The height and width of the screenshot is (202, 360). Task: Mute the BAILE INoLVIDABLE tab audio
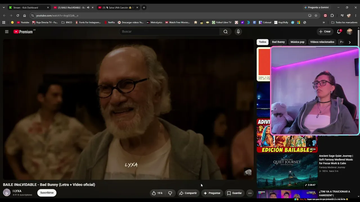pos(88,8)
